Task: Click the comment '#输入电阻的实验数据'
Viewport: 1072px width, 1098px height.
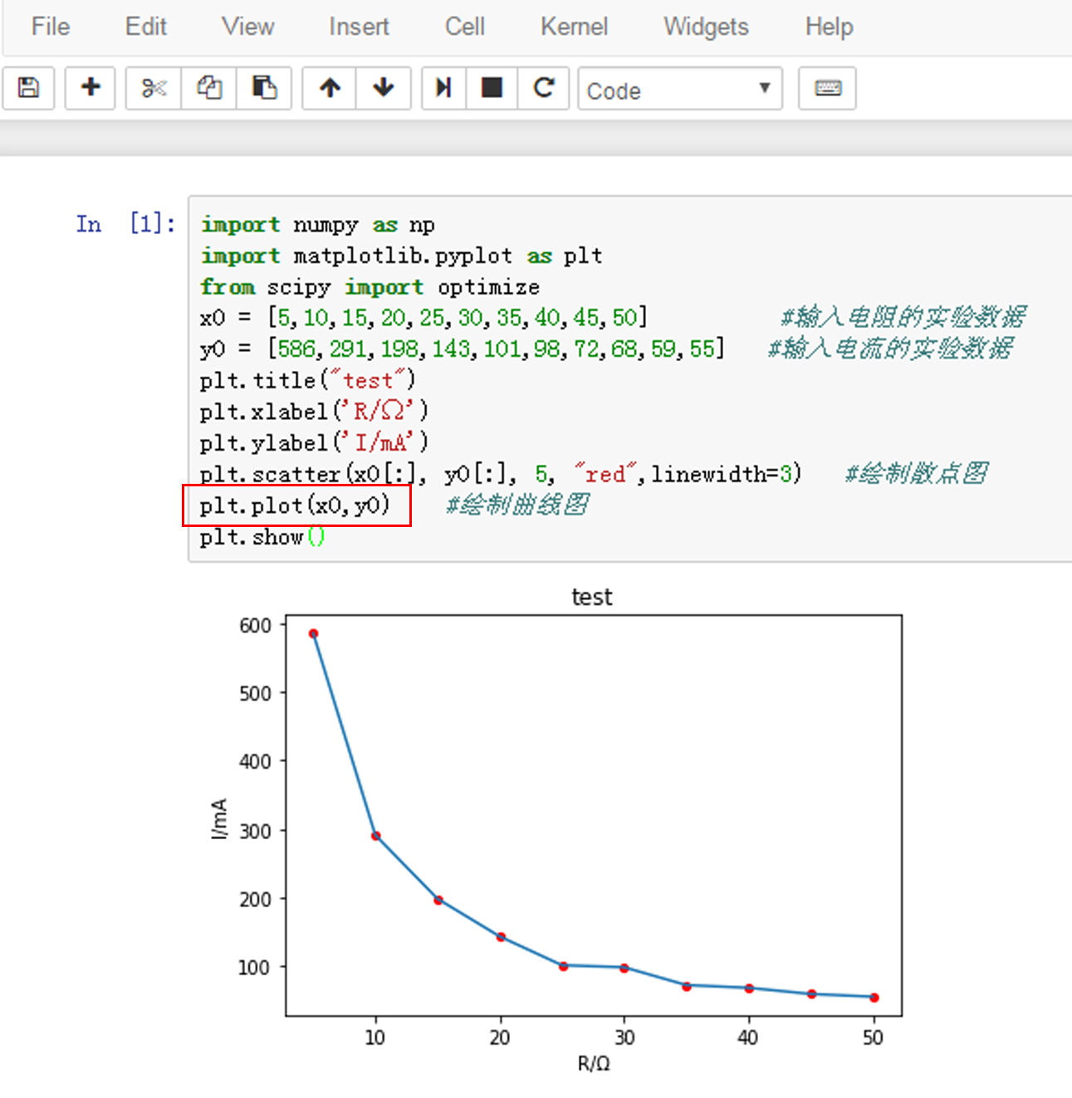Action: click(903, 317)
